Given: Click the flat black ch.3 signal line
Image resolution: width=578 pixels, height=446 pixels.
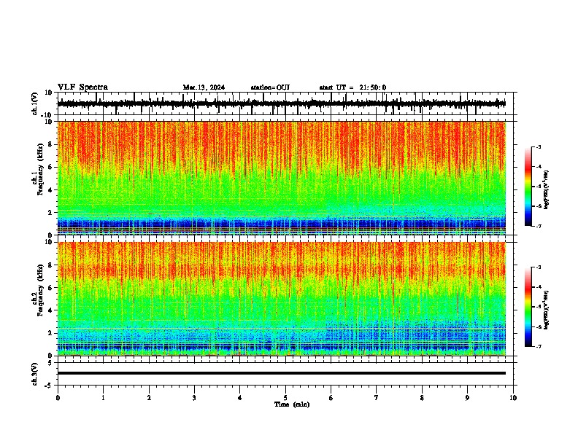Looking at the screenshot, I should [281, 373].
